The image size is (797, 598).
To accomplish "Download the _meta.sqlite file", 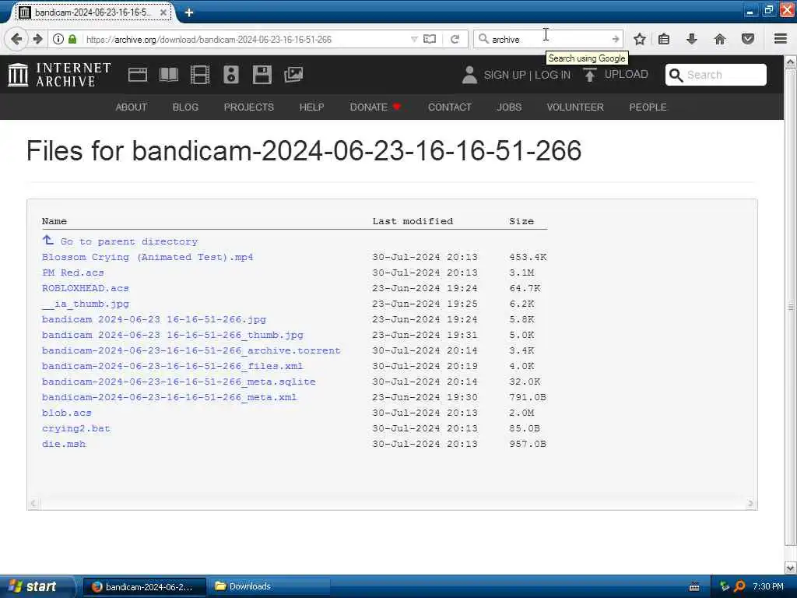I will pos(179,382).
